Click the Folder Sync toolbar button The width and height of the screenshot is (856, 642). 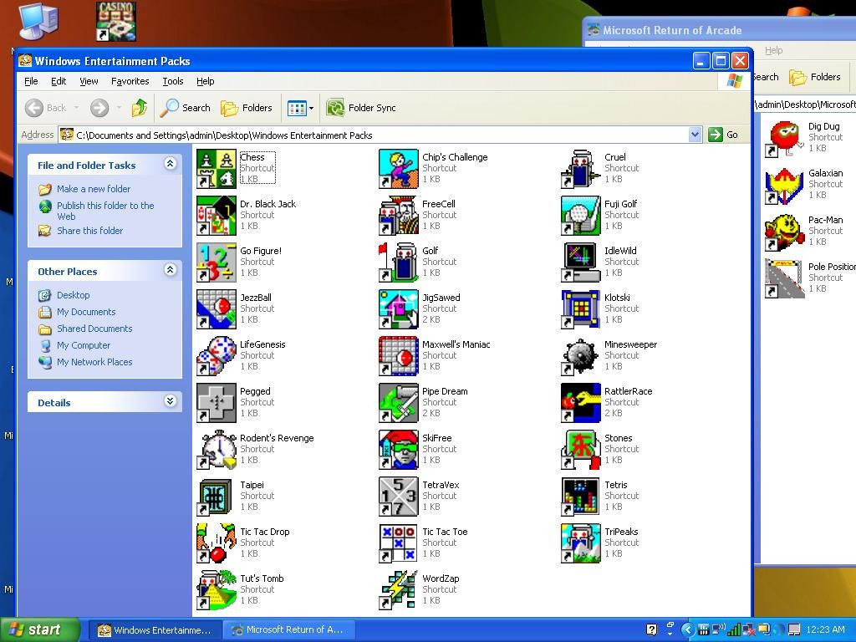[361, 108]
